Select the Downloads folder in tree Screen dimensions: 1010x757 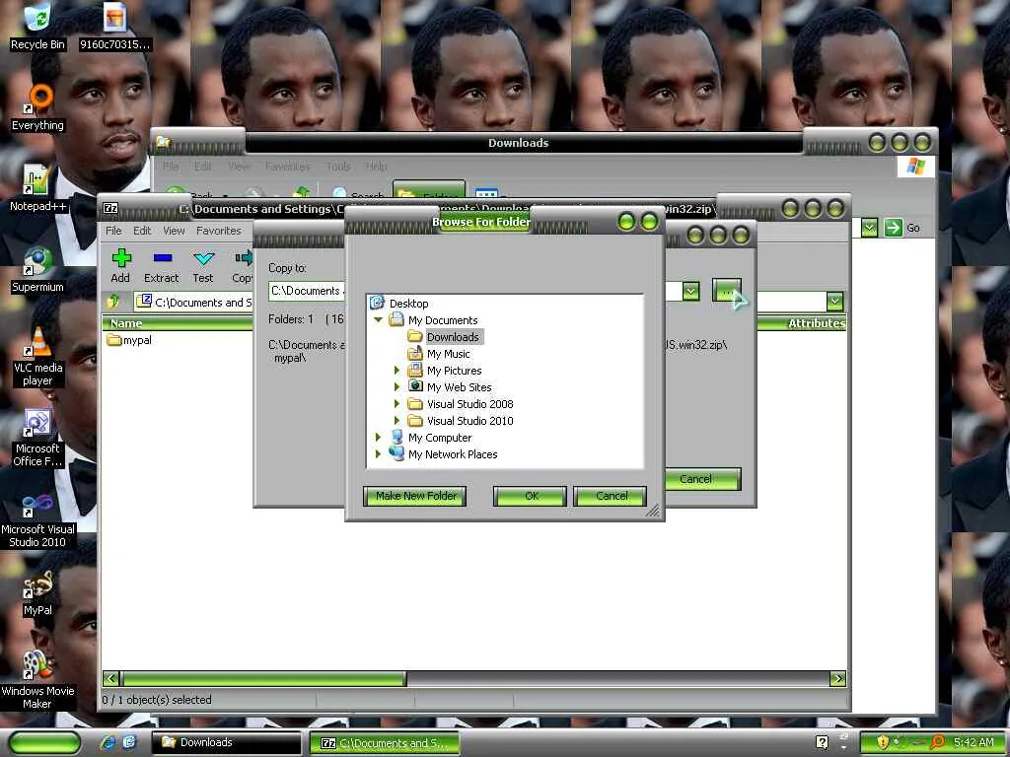(x=453, y=337)
